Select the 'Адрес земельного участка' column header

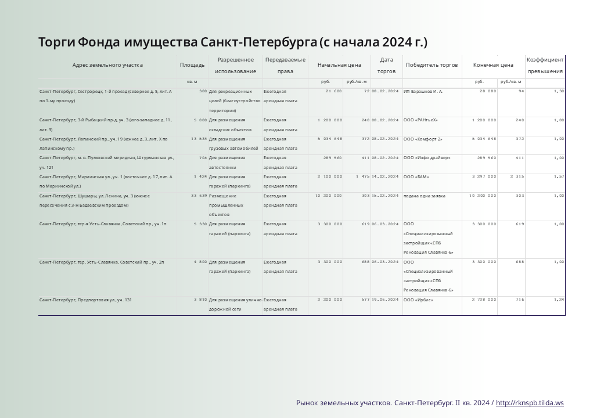pyautogui.click(x=107, y=65)
